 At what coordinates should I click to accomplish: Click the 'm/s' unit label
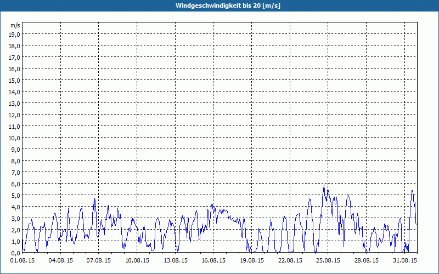(x=15, y=25)
